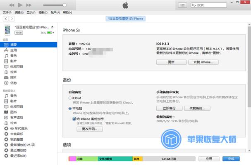Screen dimensions: 251x165
Task: Open the 帐户(A) menu
Action: [55, 12]
